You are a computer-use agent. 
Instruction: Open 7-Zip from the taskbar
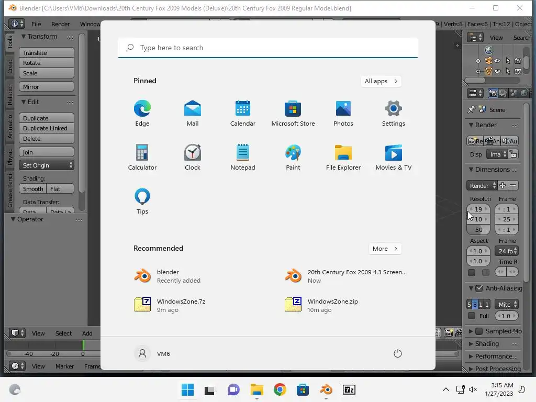coord(349,389)
